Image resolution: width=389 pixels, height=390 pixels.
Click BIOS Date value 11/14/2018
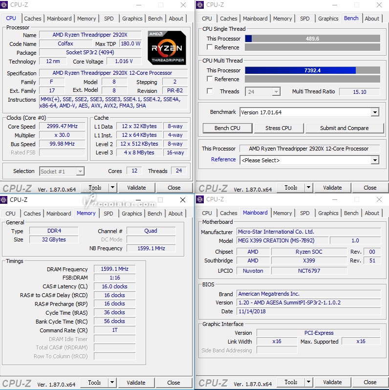309,311
